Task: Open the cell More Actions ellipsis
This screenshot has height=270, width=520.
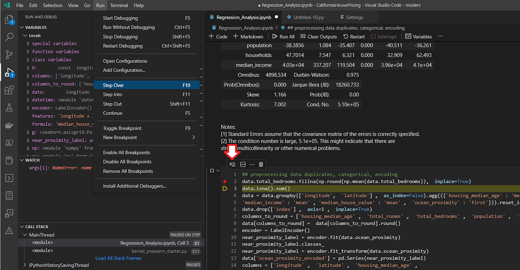Action: (x=252, y=164)
